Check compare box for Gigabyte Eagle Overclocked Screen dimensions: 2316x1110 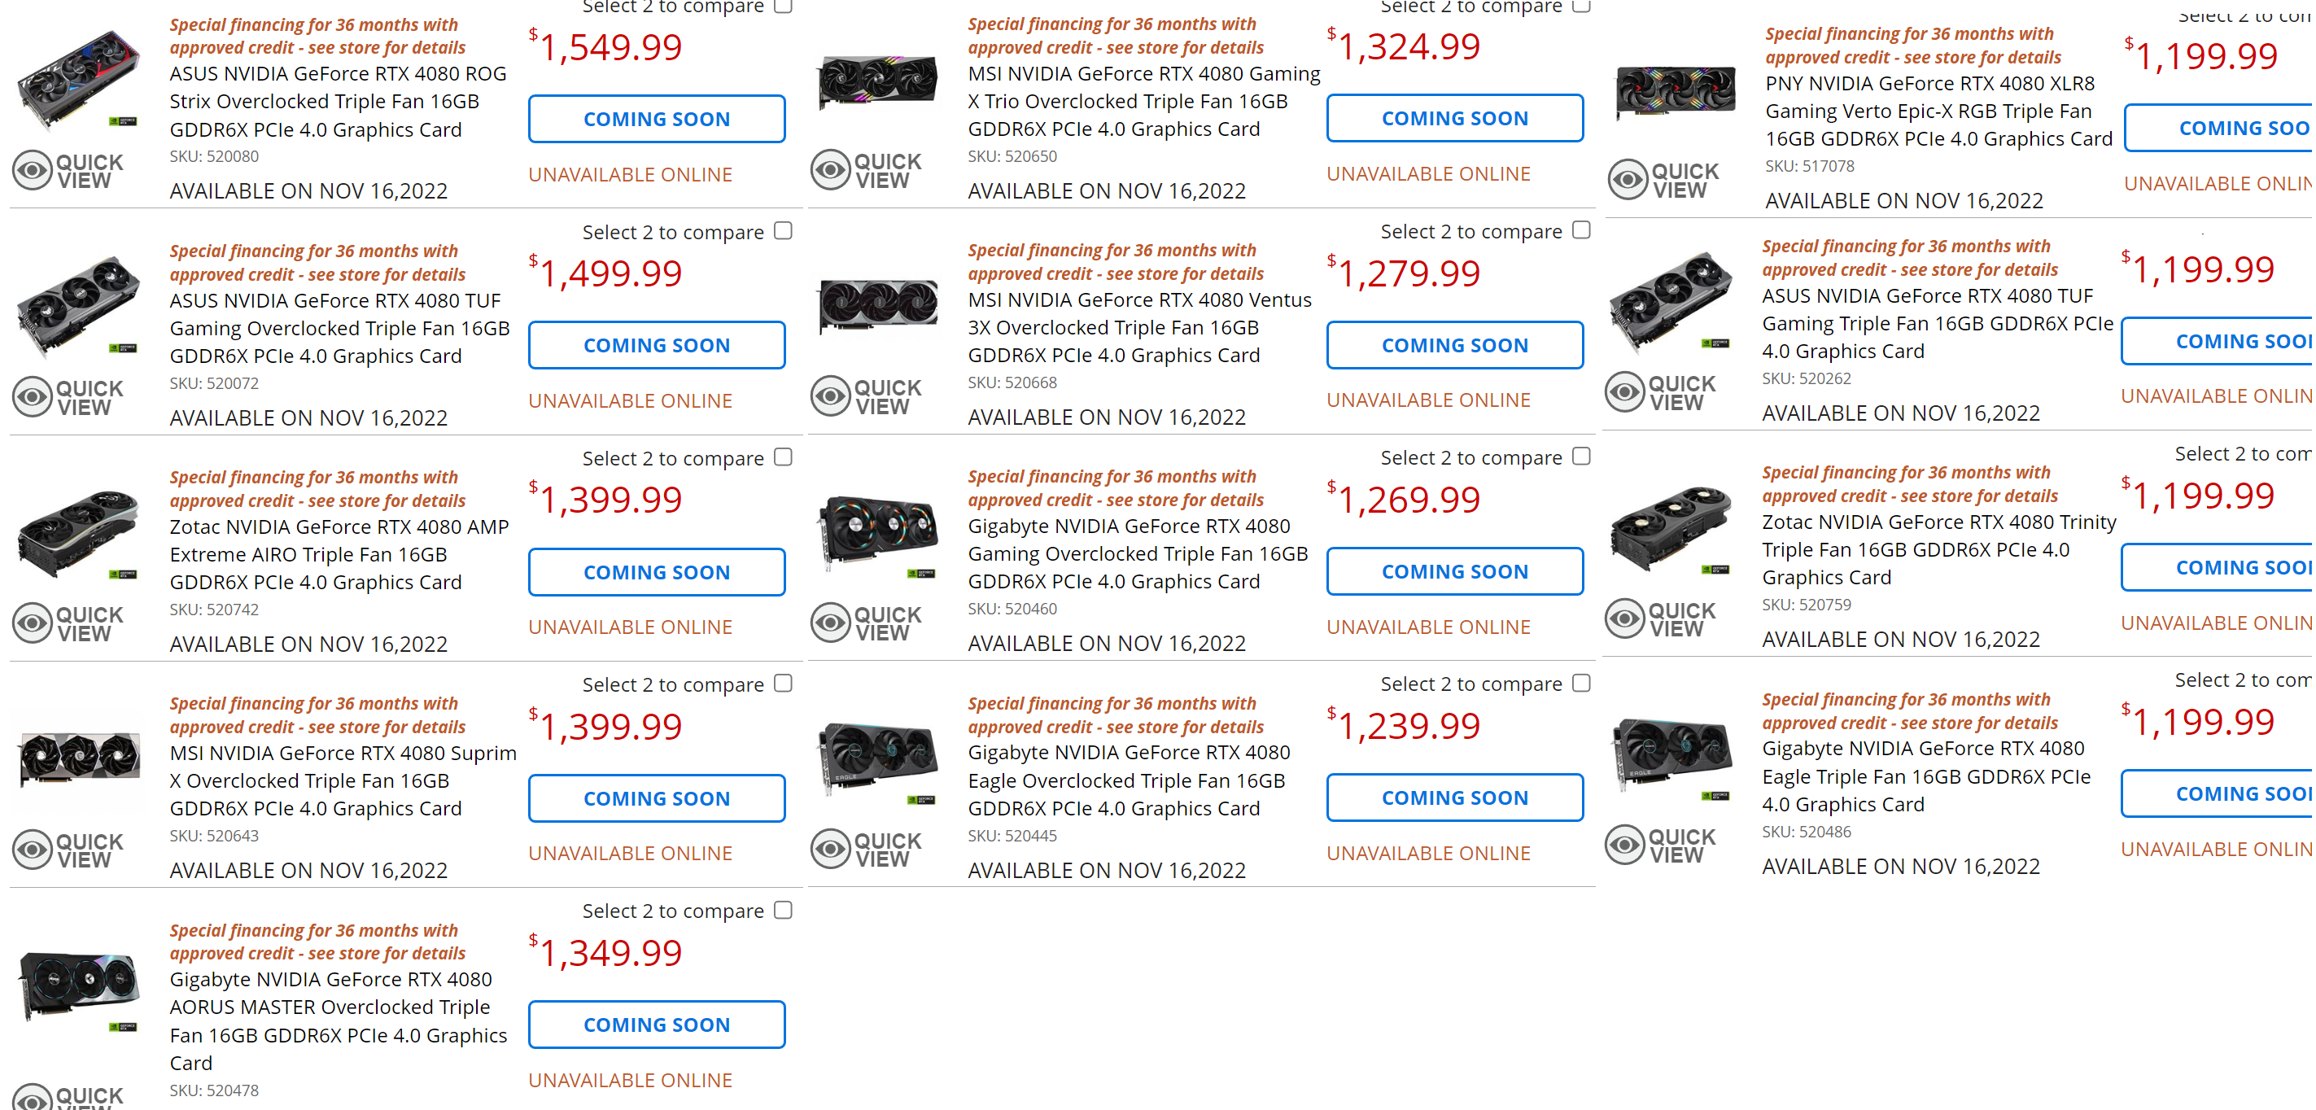click(1581, 683)
